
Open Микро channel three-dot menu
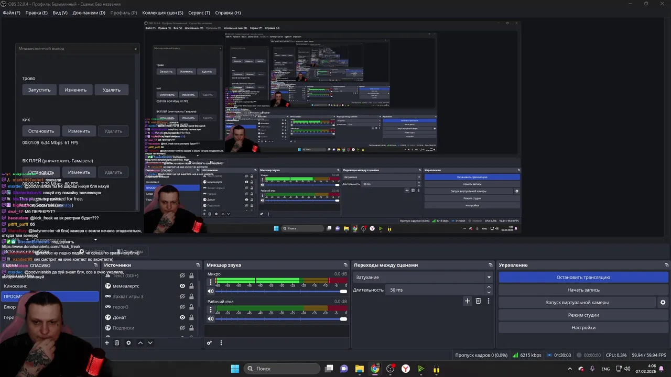(211, 282)
